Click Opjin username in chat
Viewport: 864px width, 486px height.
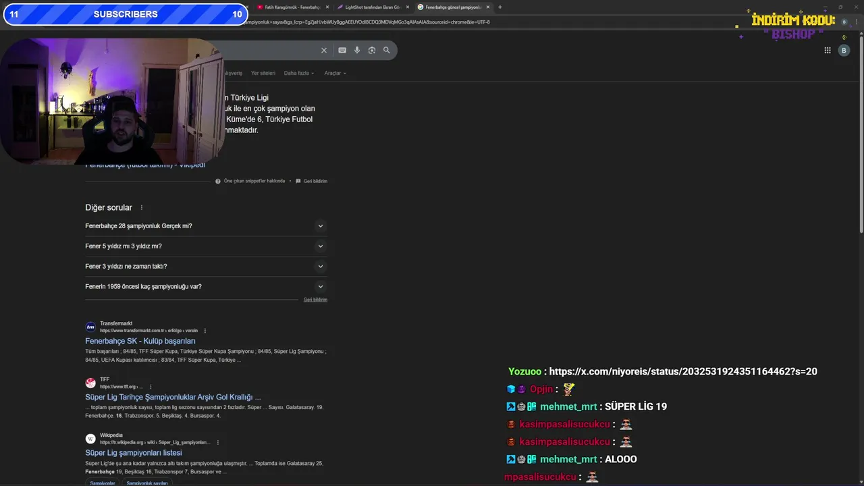541,389
